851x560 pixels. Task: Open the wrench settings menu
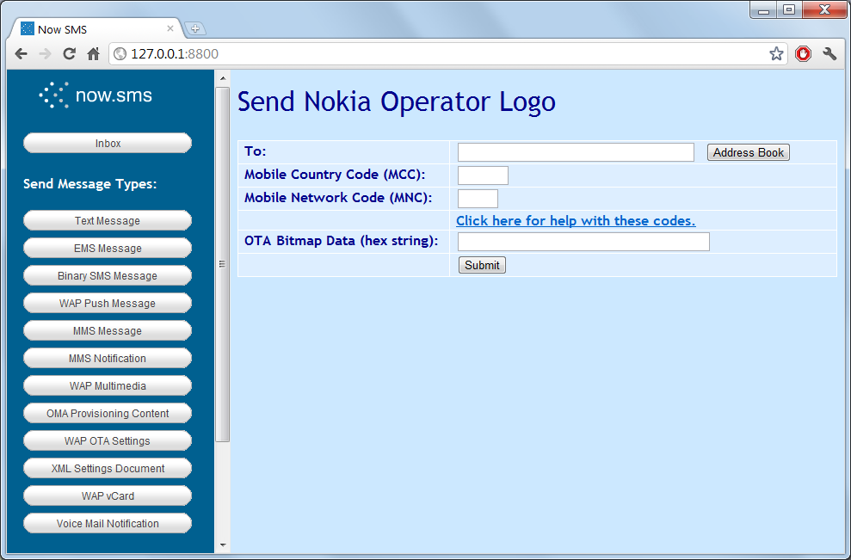click(829, 53)
